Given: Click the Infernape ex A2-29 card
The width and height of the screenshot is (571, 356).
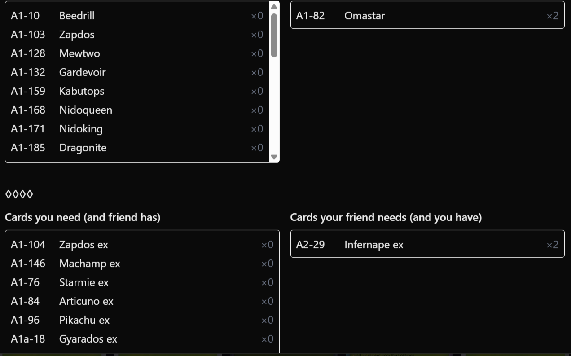Looking at the screenshot, I should [427, 245].
